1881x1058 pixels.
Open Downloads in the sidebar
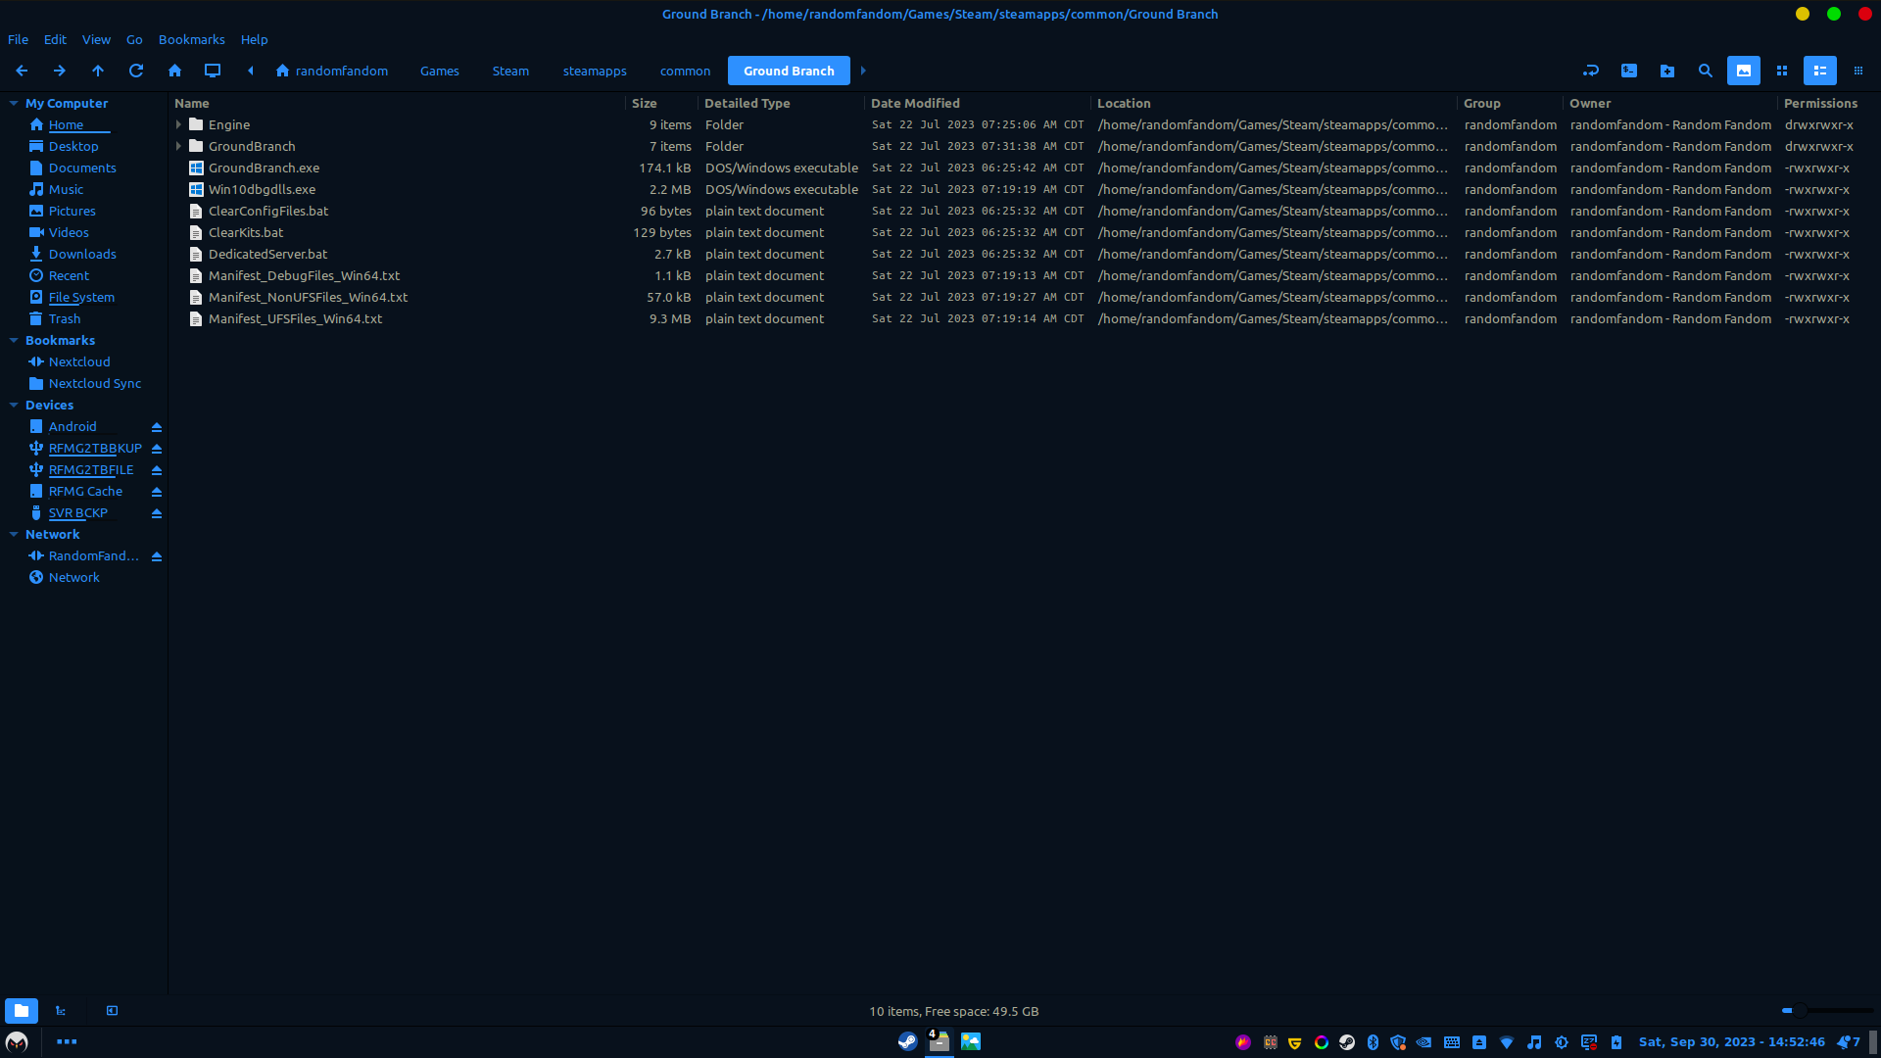tap(82, 255)
